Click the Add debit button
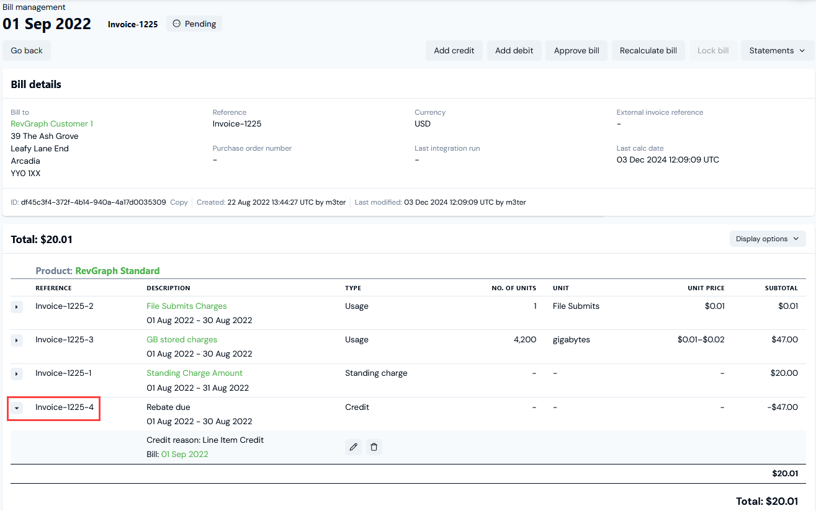816x511 pixels. tap(514, 51)
